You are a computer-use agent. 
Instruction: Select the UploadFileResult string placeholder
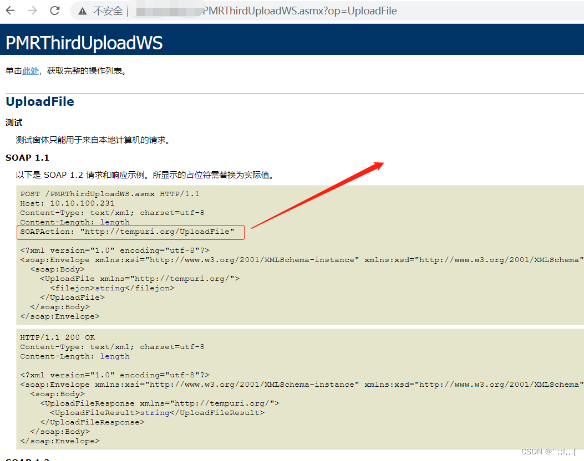(x=155, y=412)
